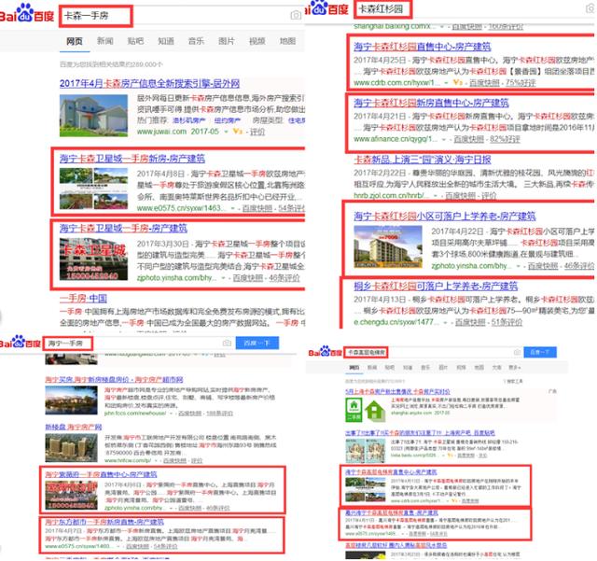Expand dropdown arrow after jzhn.focus.cn/newhouse URL
The image size is (597, 561).
(172, 414)
